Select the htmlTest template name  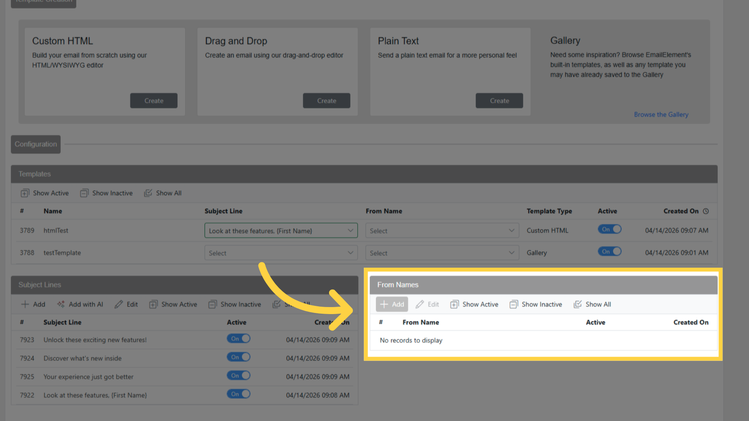56,231
